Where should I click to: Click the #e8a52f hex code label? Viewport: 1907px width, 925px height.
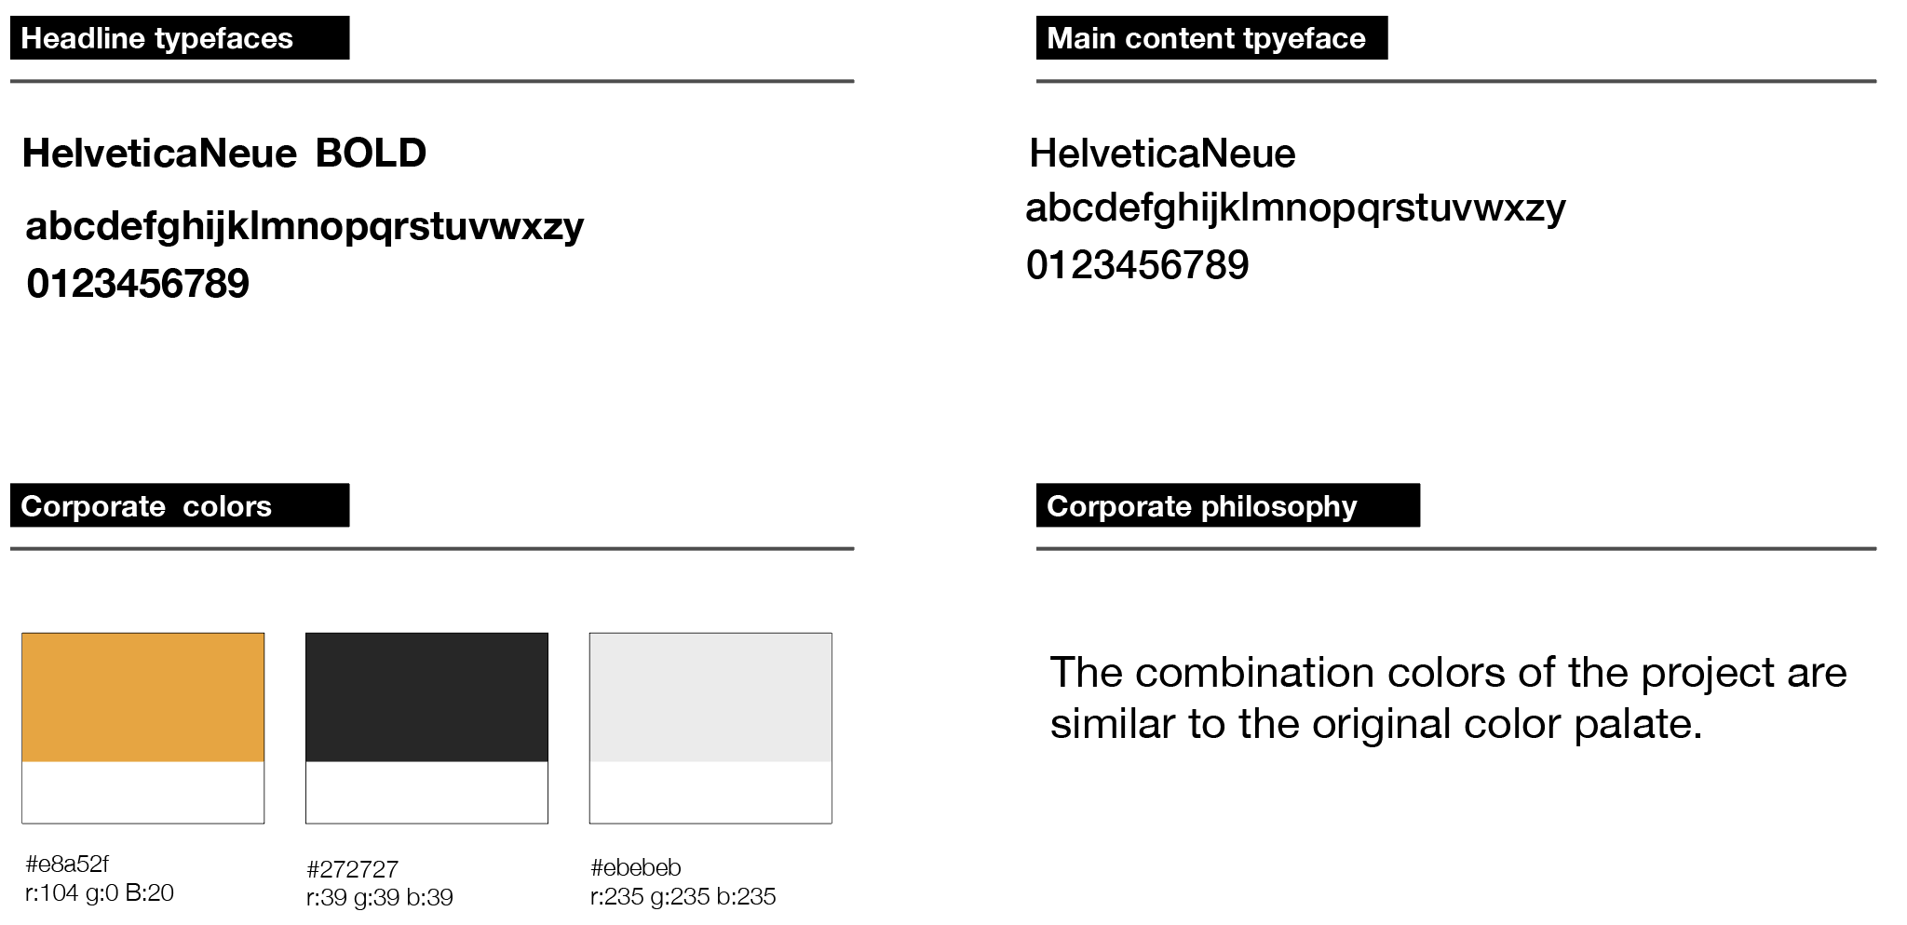click(x=67, y=865)
